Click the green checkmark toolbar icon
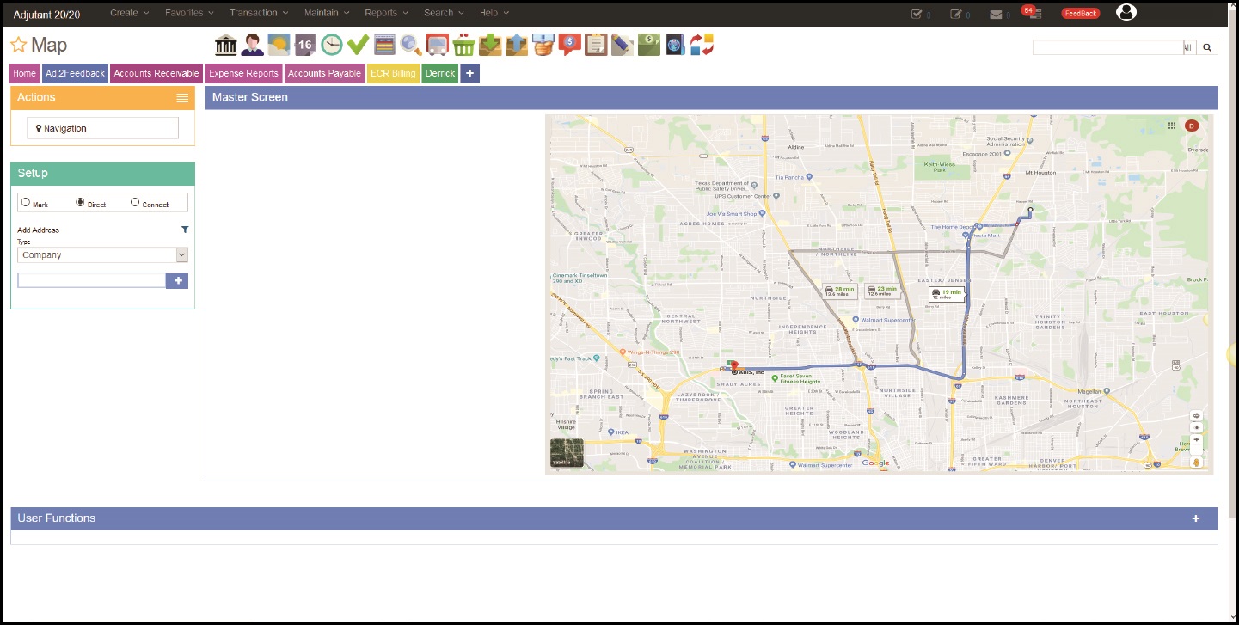 [x=358, y=45]
